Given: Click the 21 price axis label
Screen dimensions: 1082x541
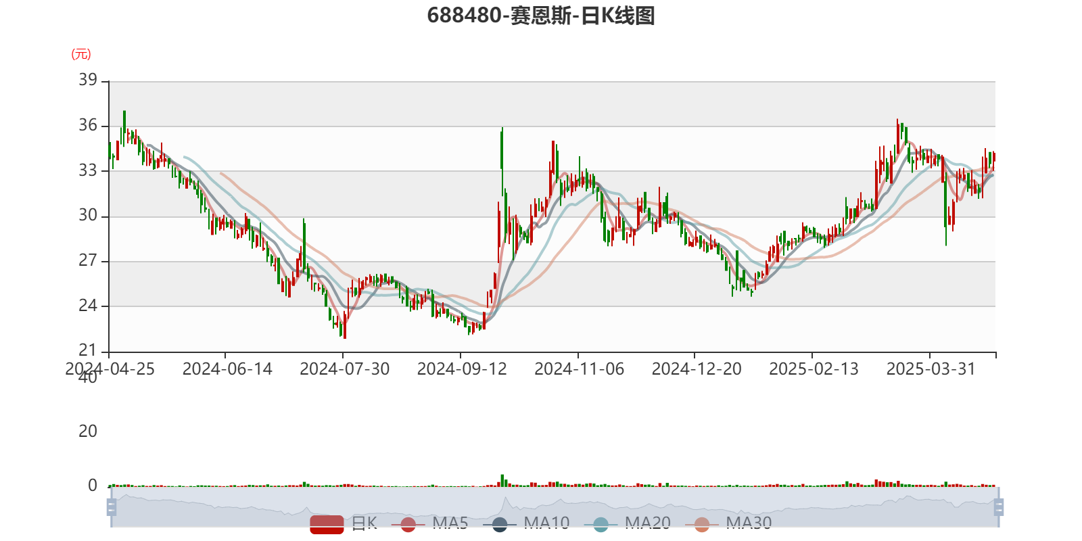Looking at the screenshot, I should (88, 350).
